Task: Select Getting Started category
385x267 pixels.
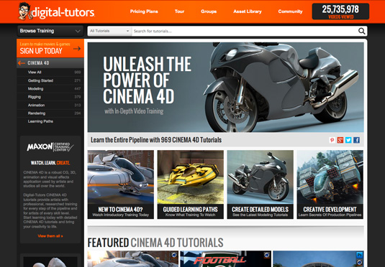Action: pyautogui.click(x=50, y=80)
